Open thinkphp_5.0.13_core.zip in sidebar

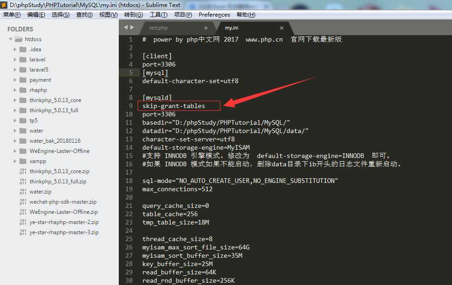tap(59, 171)
